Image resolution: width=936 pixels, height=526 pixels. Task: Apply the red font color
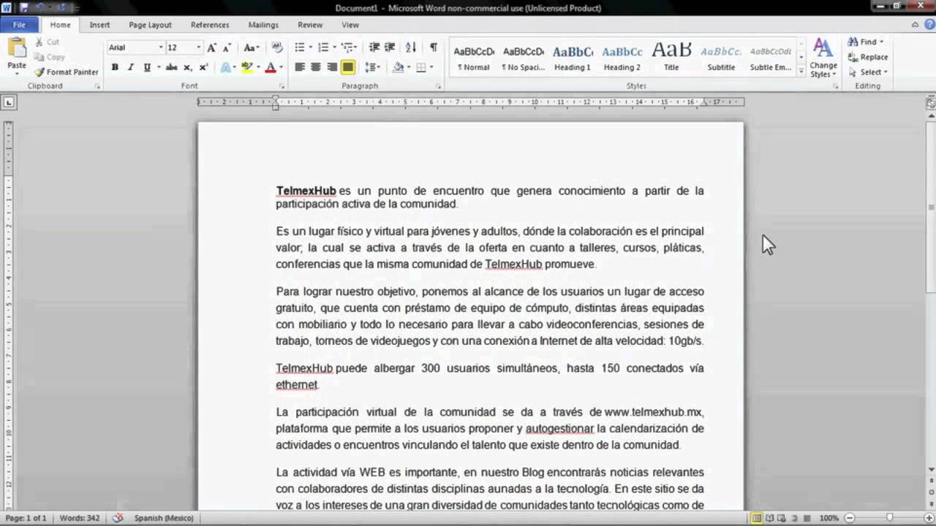click(270, 67)
